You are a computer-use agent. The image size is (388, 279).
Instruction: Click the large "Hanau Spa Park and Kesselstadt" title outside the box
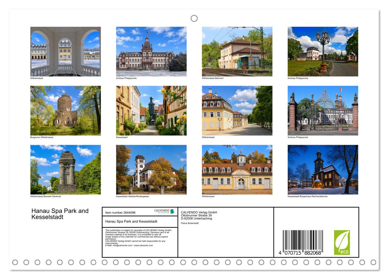60,214
